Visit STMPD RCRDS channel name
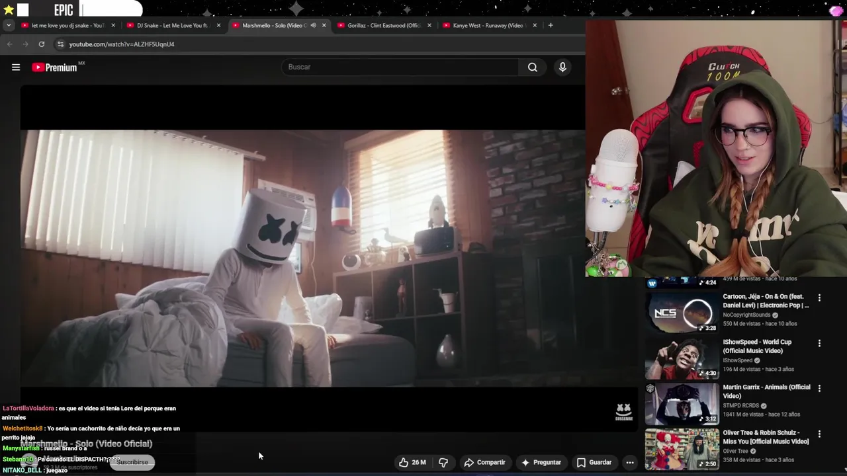The image size is (847, 476). [740, 406]
